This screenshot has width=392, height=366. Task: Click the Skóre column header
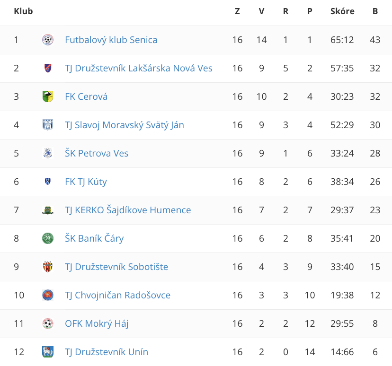tap(342, 11)
